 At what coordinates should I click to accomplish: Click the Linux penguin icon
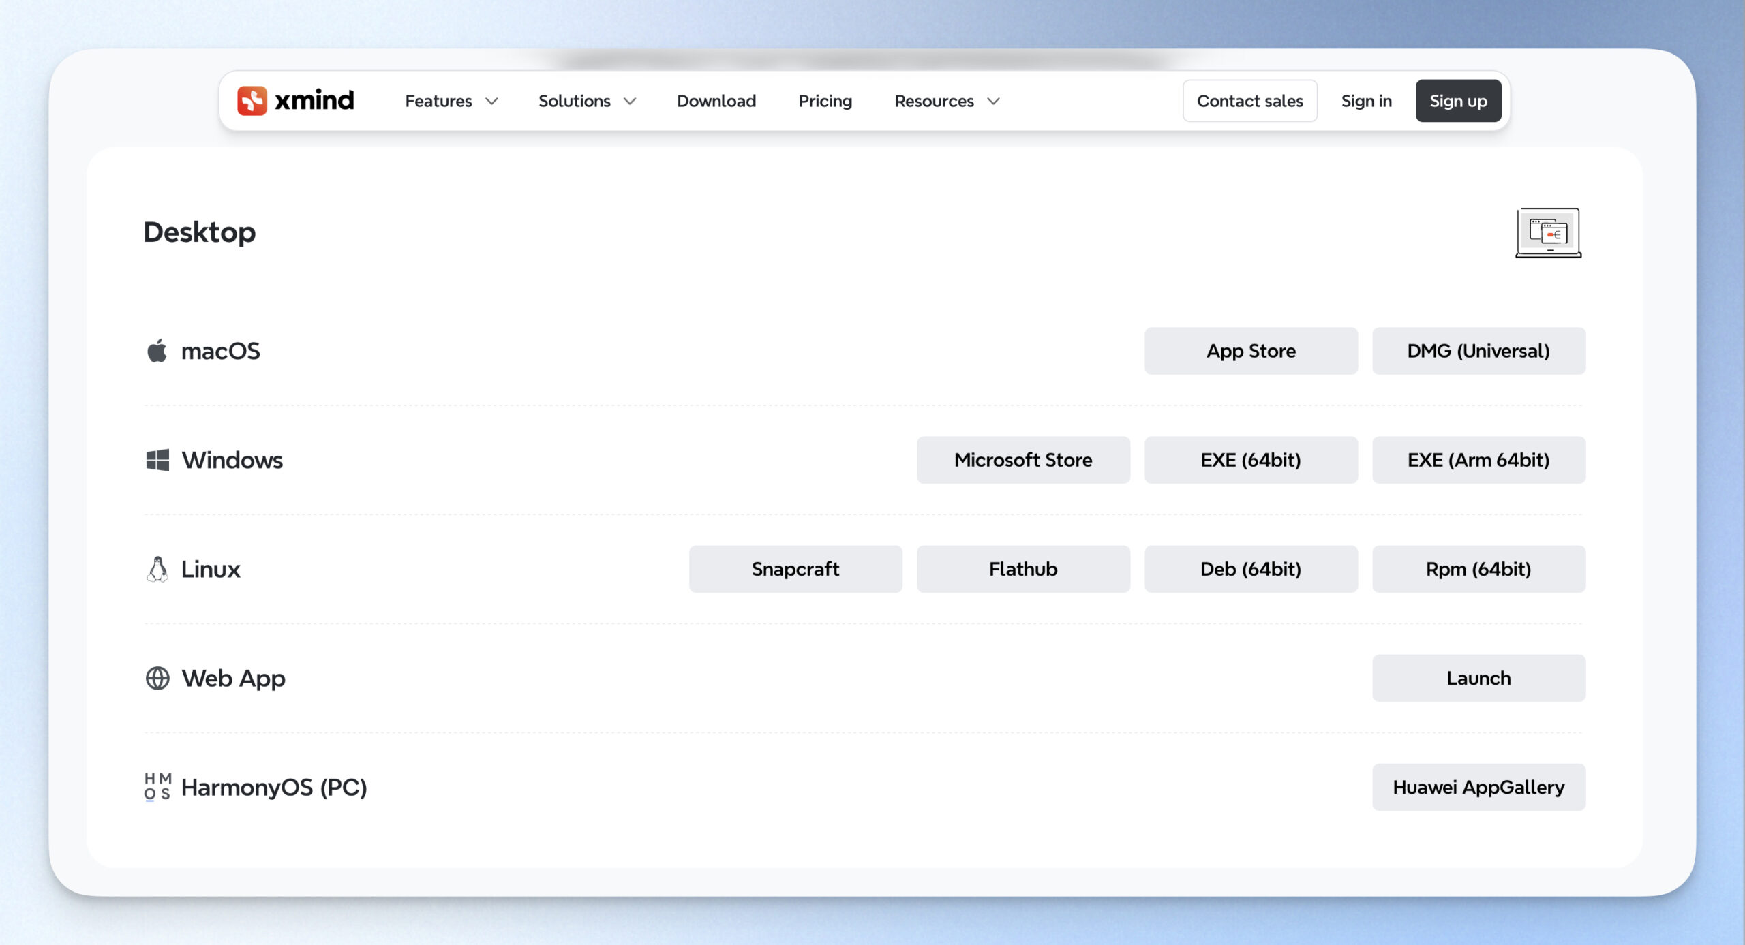point(157,569)
